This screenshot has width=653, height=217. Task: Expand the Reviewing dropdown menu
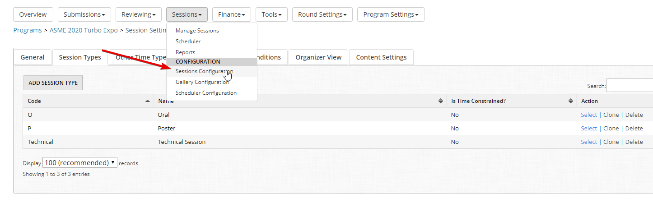pyautogui.click(x=138, y=14)
